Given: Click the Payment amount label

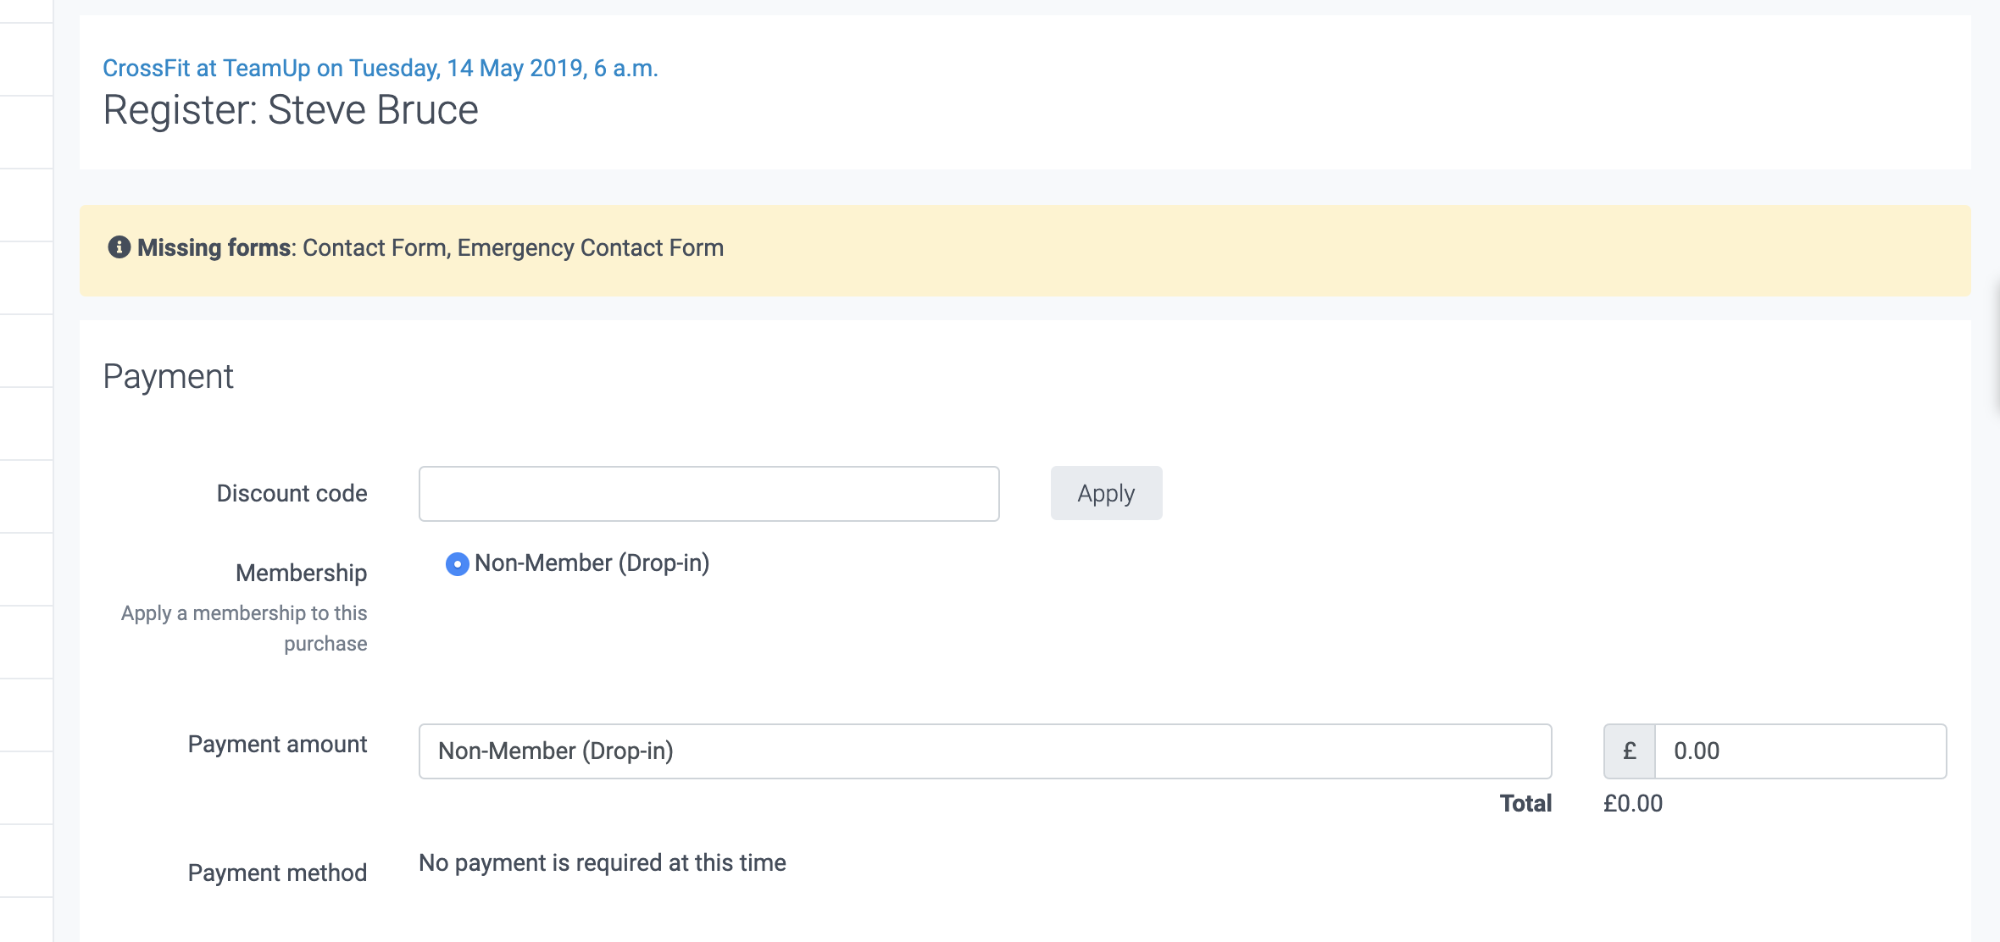Looking at the screenshot, I should 277,745.
